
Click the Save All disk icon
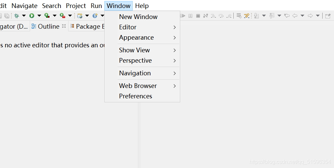coord(7,16)
